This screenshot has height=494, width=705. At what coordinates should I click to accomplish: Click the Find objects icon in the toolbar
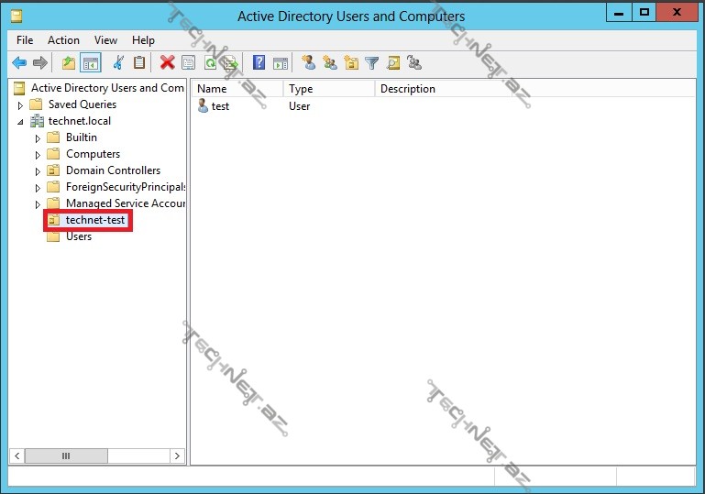pos(393,63)
